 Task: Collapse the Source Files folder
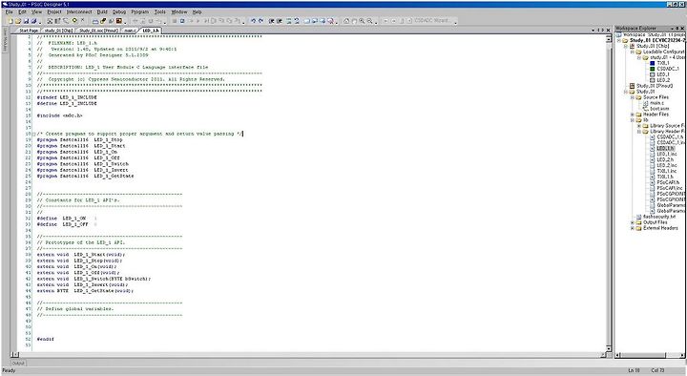(633, 97)
